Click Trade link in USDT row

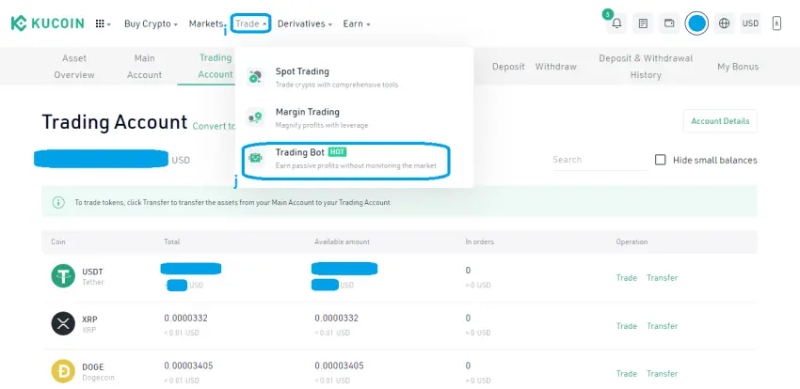pos(626,278)
